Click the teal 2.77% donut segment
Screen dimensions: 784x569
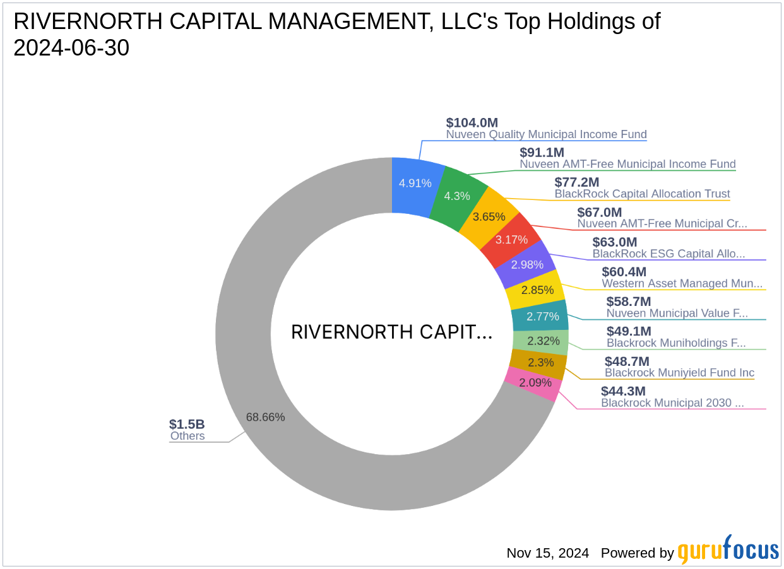[541, 317]
